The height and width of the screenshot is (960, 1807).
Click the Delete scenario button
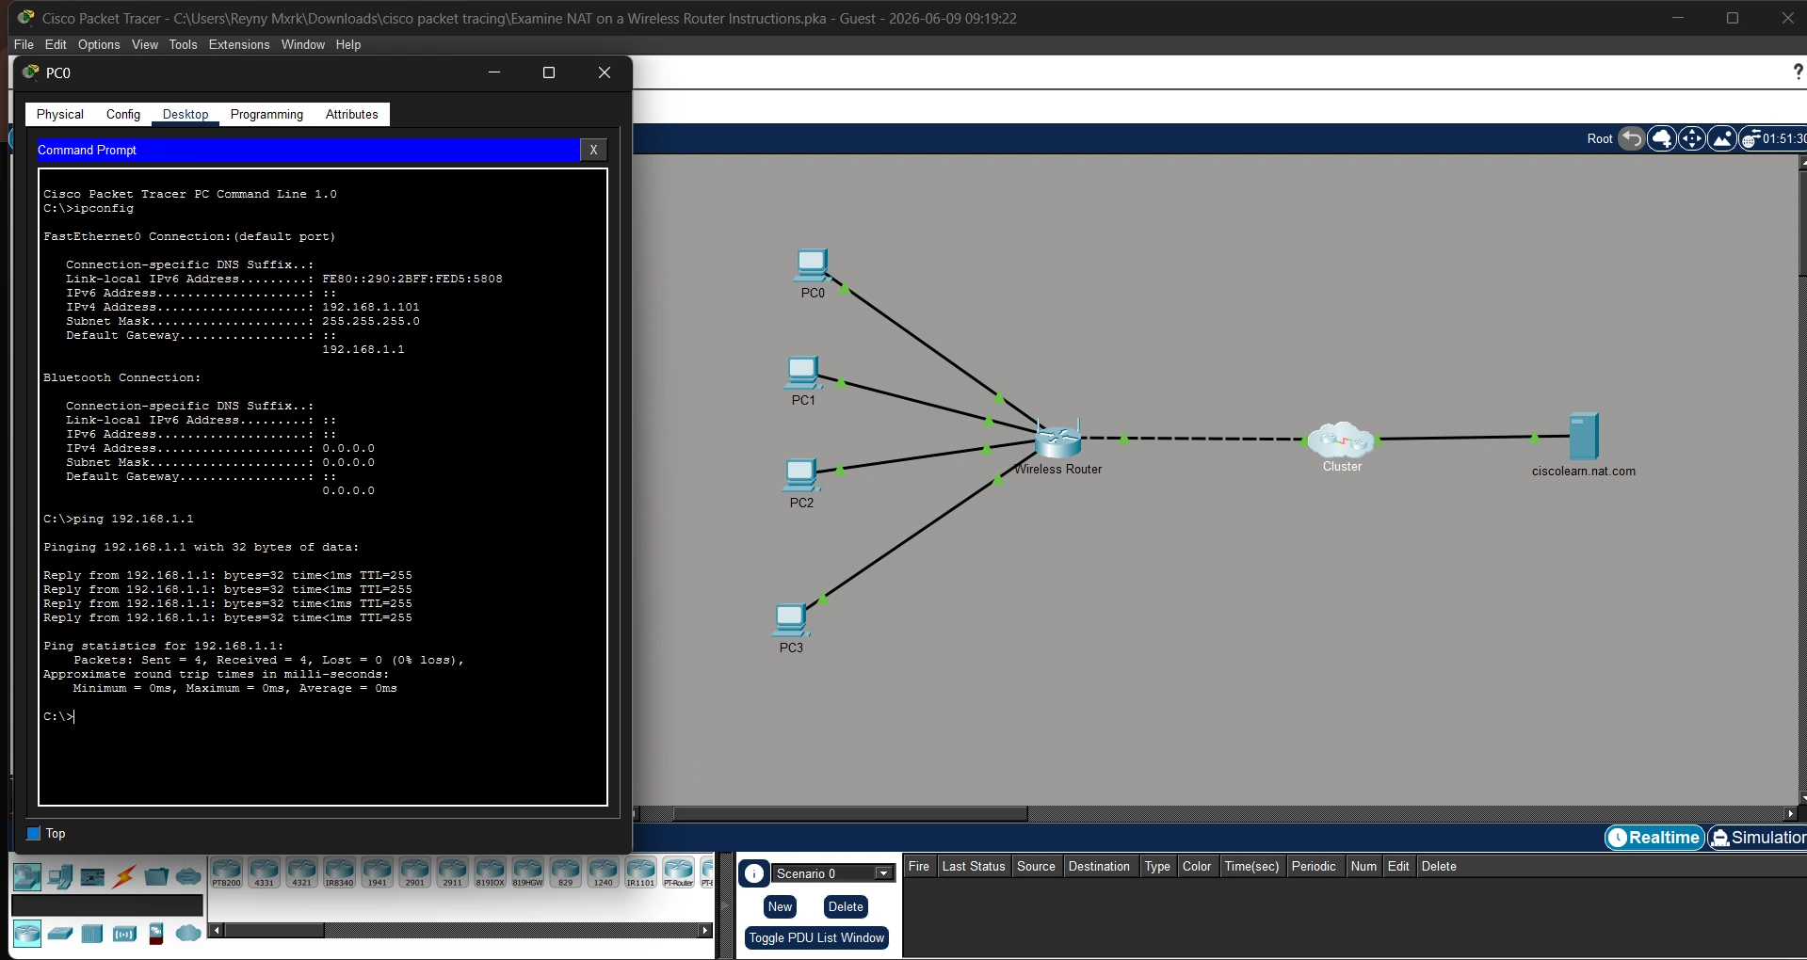point(846,907)
